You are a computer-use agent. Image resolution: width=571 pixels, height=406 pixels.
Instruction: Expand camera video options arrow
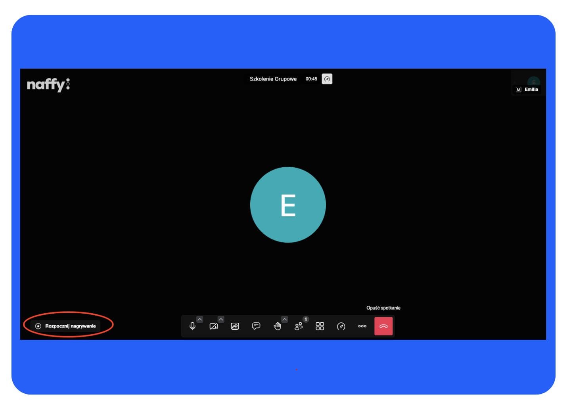point(221,320)
